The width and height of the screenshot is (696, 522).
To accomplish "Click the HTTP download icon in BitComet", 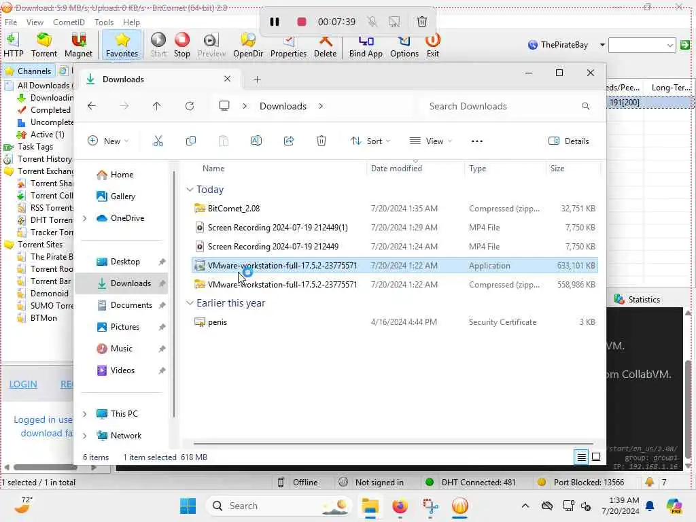I will point(14,46).
